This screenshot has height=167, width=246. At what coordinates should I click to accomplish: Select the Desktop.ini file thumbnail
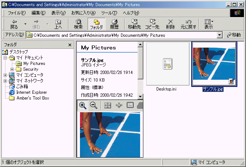(x=168, y=64)
